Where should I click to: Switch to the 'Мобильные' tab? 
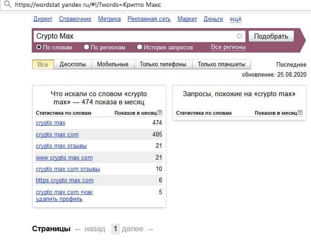pyautogui.click(x=113, y=64)
